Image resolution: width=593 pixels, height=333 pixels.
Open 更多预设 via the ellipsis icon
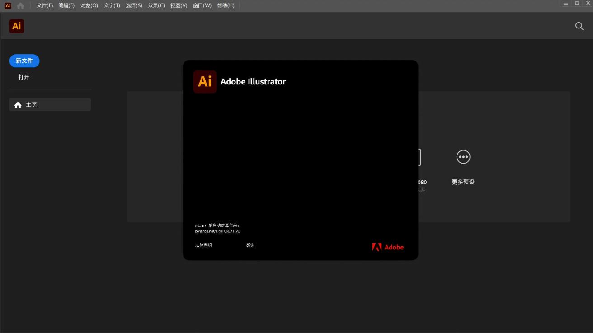coord(463,157)
